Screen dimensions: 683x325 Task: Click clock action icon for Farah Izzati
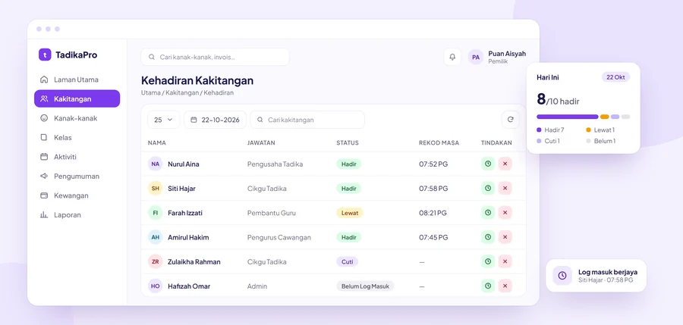[x=488, y=213]
